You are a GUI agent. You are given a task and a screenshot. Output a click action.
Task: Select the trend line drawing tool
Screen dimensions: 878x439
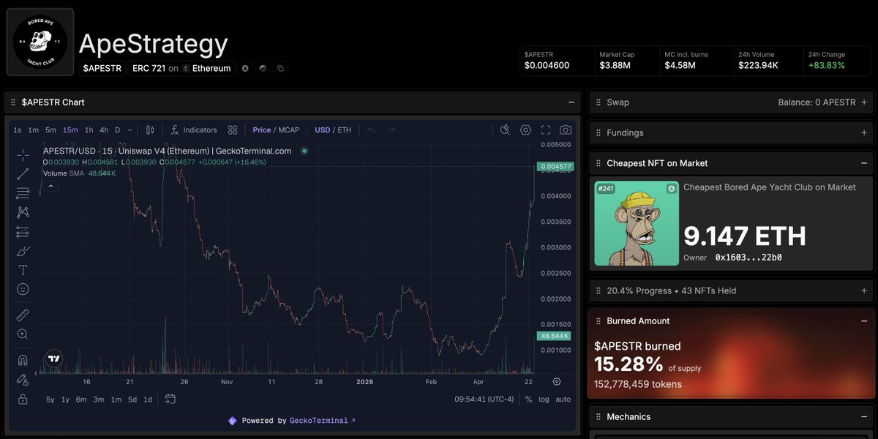[23, 173]
